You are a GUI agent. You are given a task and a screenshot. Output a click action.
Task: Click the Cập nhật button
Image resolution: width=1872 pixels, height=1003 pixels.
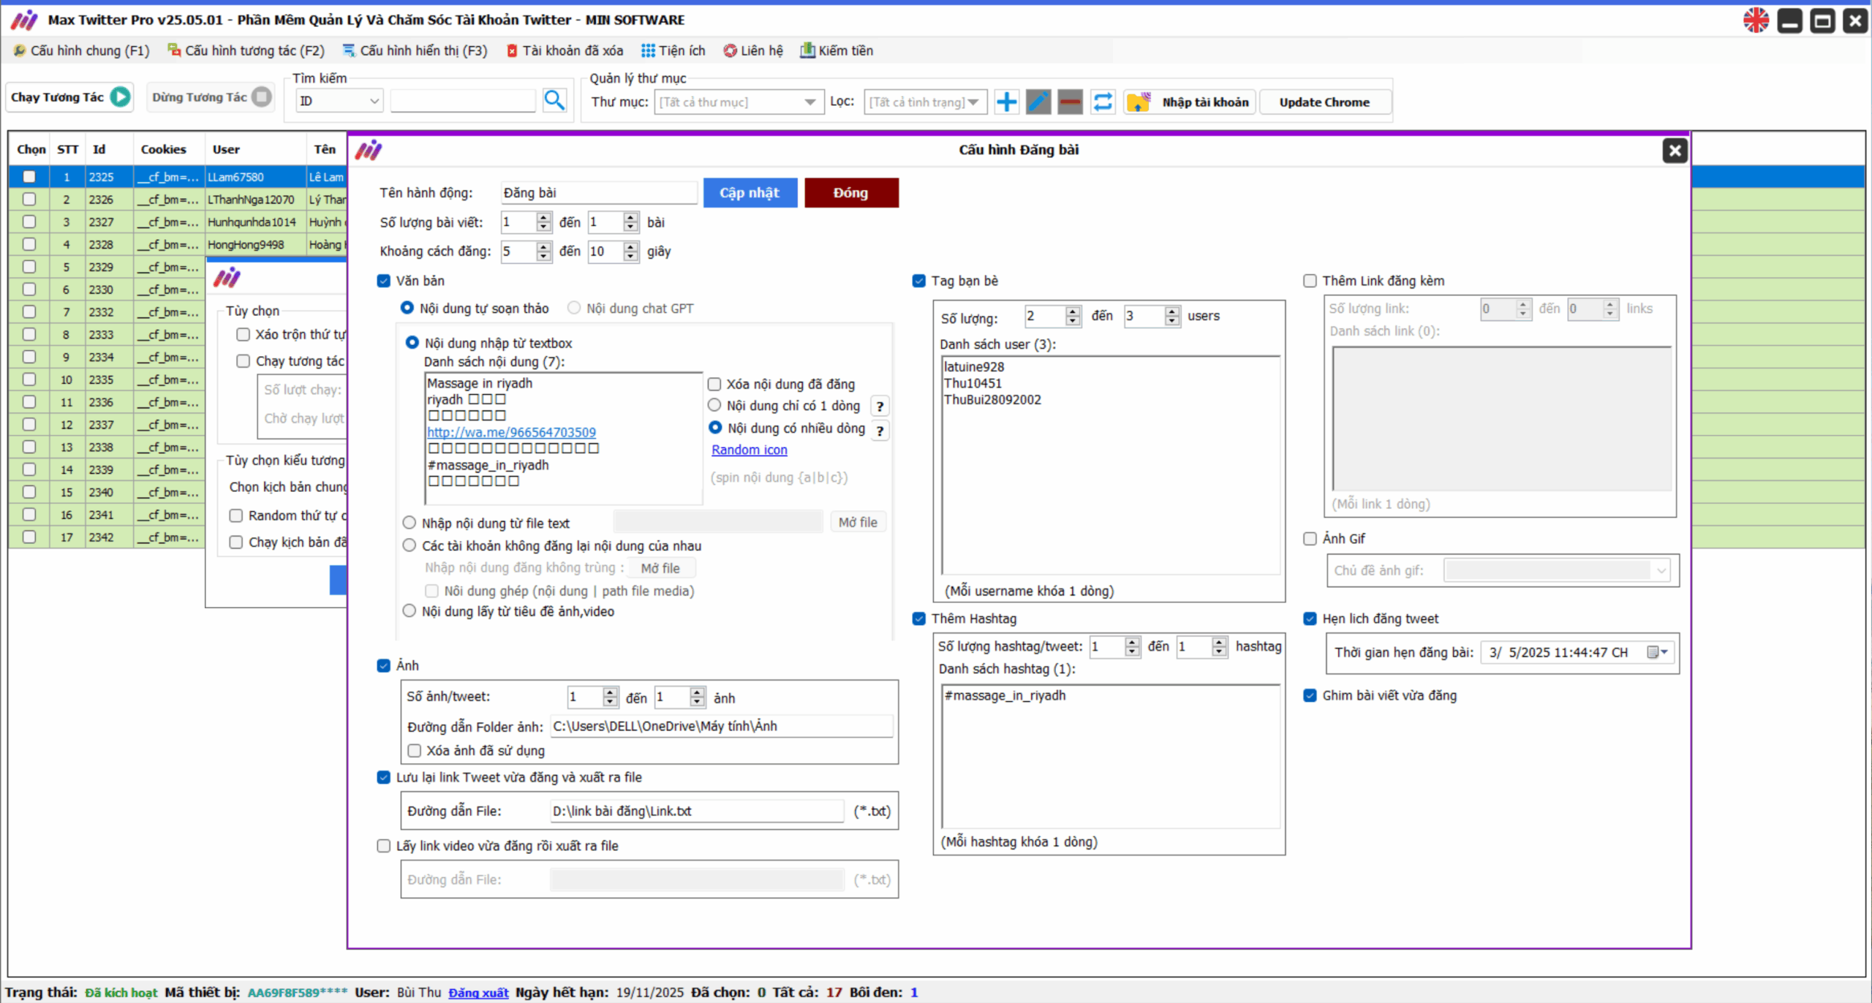pyautogui.click(x=750, y=193)
